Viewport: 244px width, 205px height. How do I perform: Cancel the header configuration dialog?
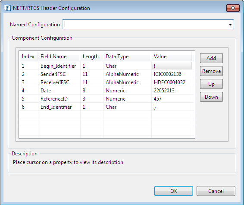click(216, 191)
